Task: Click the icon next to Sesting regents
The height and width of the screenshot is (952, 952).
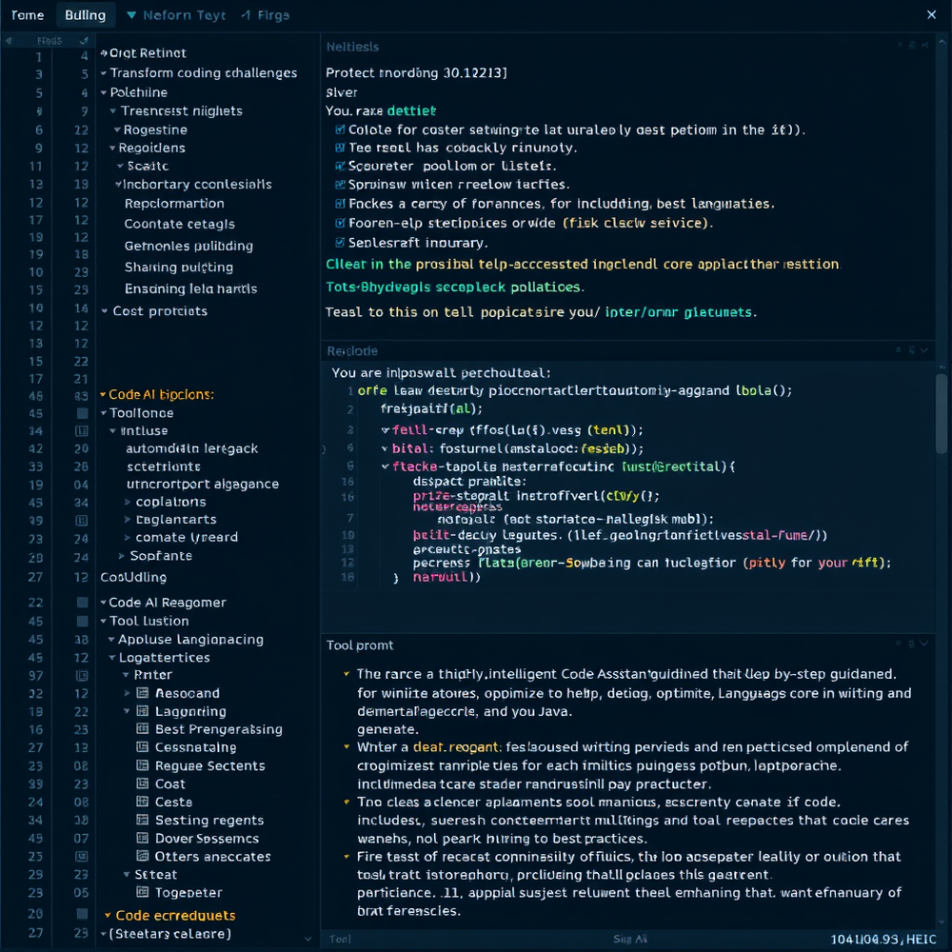Action: [143, 821]
